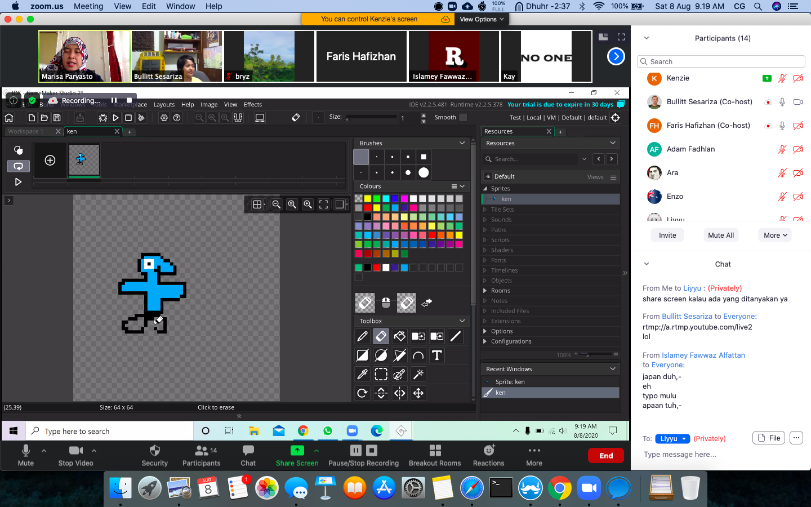Click the Invite button
Image resolution: width=811 pixels, height=507 pixels.
[667, 235]
